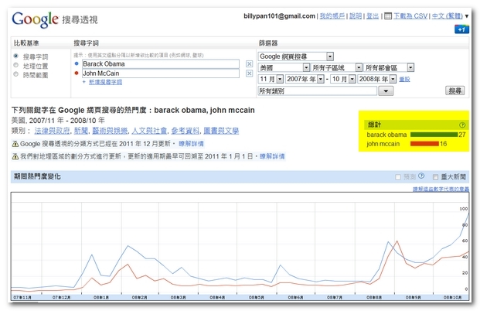Click the red john mccain total bar

tap(424, 143)
